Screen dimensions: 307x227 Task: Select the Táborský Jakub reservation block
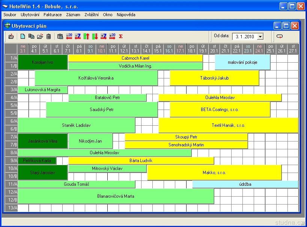pyautogui.click(x=214, y=78)
